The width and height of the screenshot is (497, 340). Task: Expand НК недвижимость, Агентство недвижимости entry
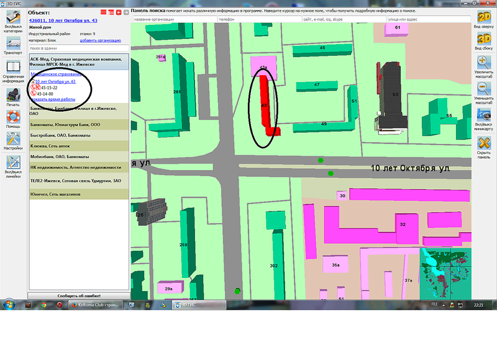pyautogui.click(x=79, y=167)
